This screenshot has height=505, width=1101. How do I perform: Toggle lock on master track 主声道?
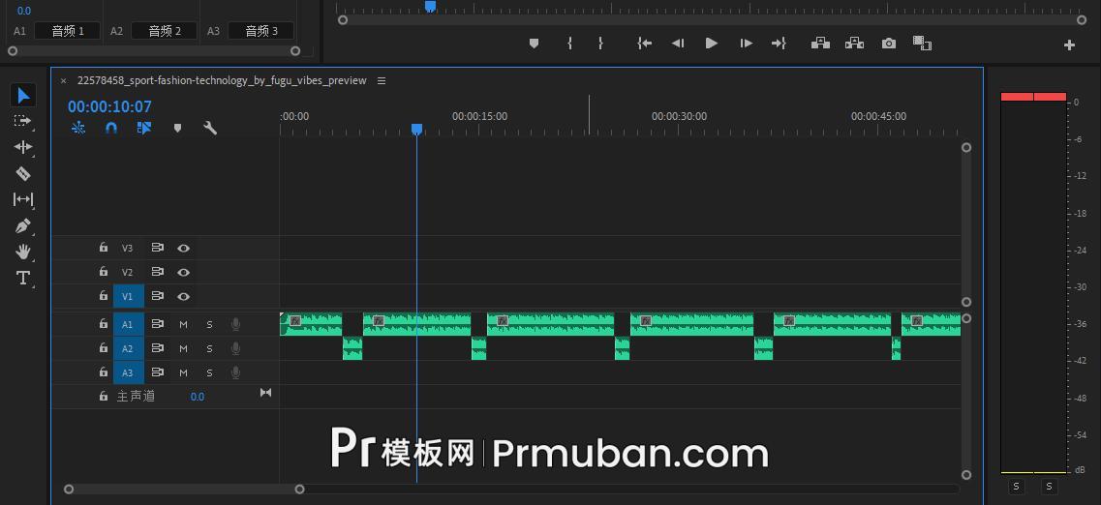point(104,397)
